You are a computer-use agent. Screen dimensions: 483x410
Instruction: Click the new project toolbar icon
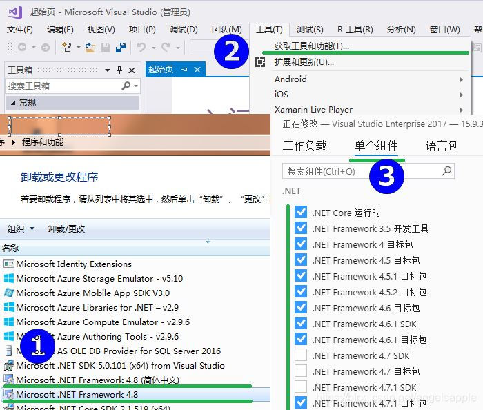67,47
